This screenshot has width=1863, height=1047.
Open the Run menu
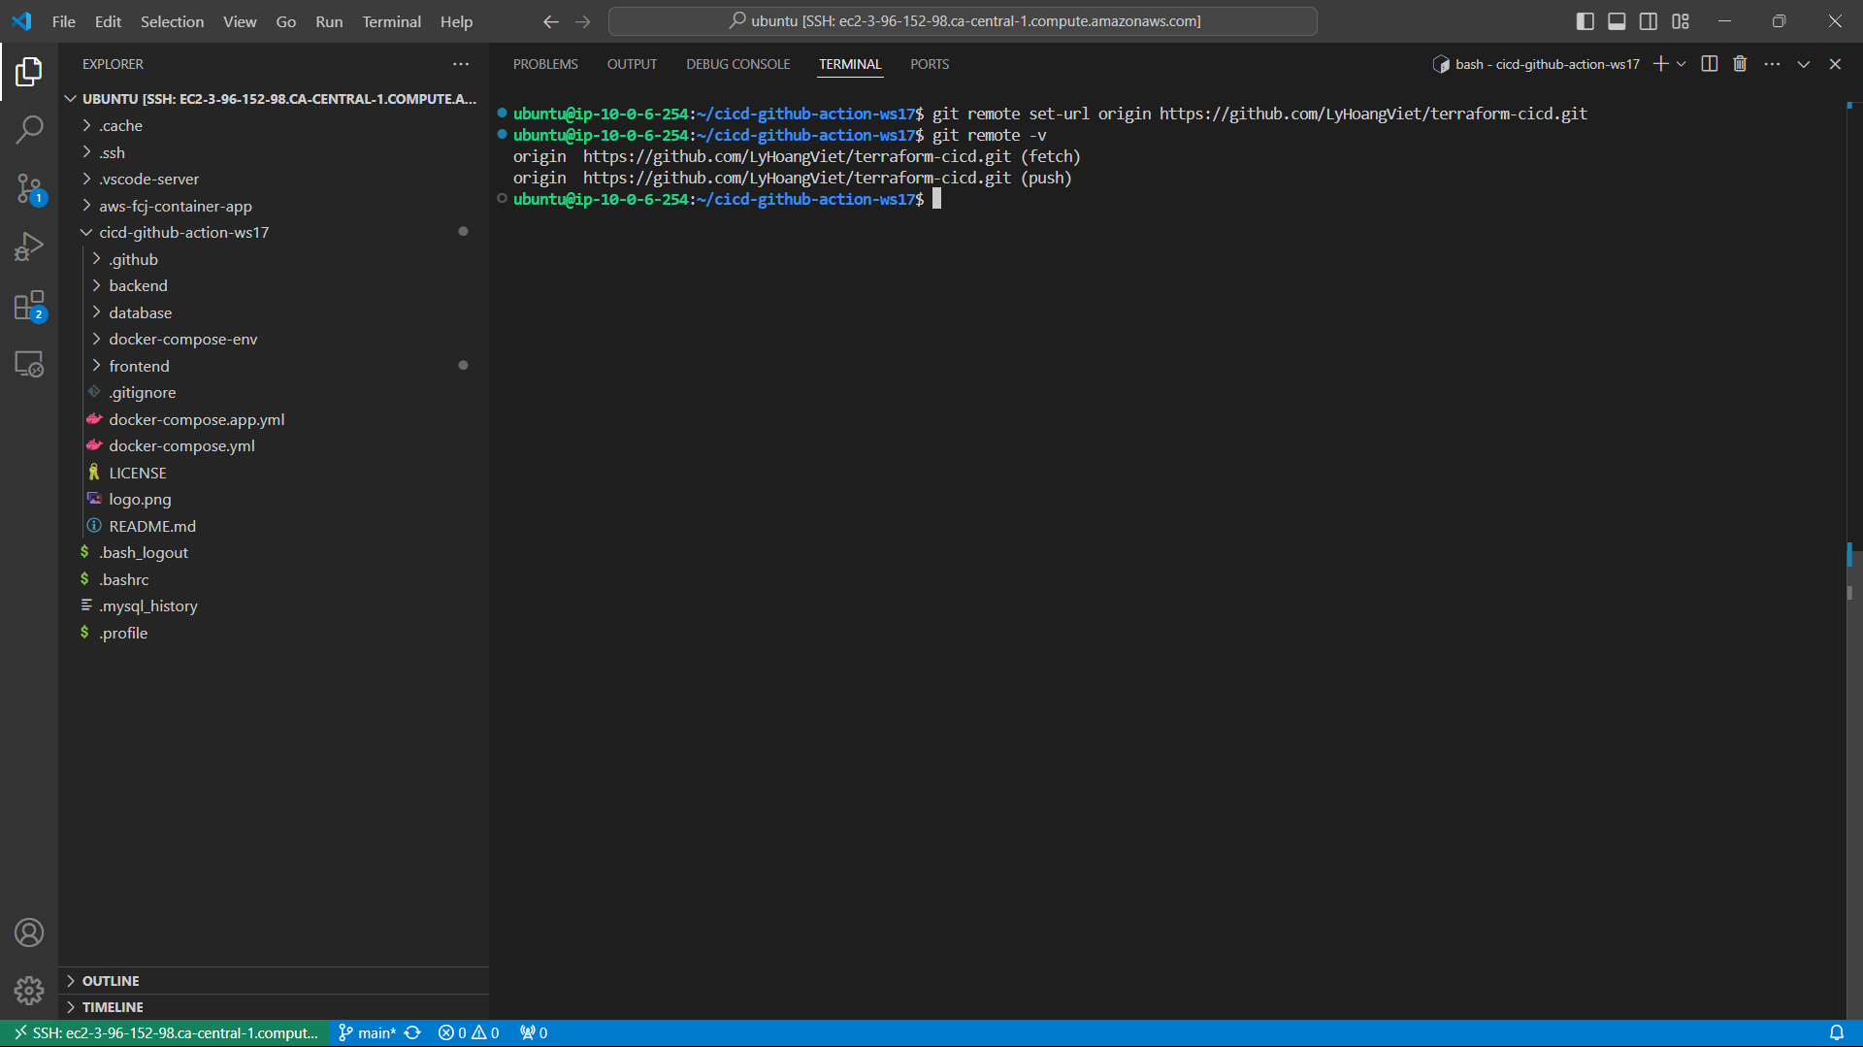point(329,21)
